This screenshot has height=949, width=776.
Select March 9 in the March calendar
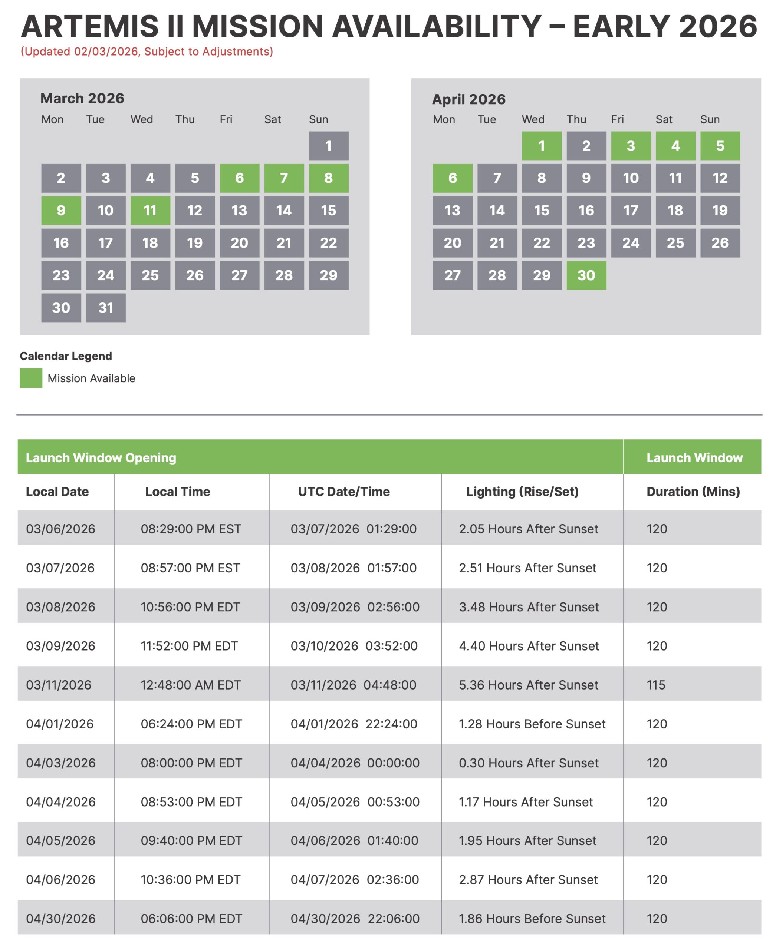click(x=61, y=211)
